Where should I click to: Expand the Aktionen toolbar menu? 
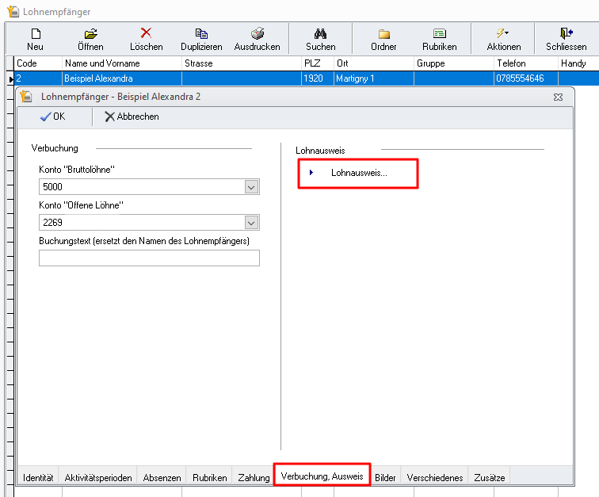point(503,34)
